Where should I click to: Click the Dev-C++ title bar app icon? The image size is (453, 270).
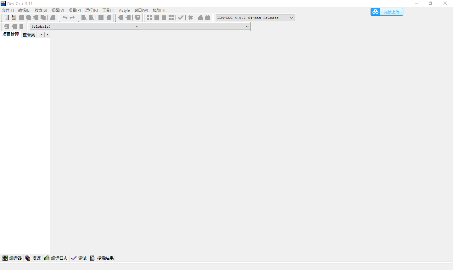pyautogui.click(x=3, y=3)
